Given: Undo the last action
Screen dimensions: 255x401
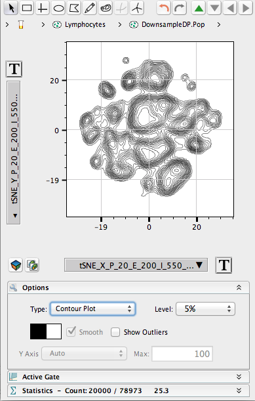Looking at the screenshot, I should [163, 8].
